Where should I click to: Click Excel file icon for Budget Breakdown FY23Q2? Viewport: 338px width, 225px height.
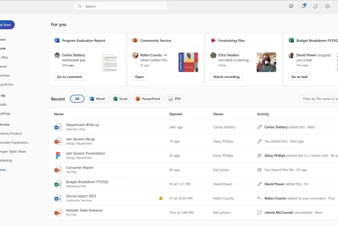click(x=58, y=184)
